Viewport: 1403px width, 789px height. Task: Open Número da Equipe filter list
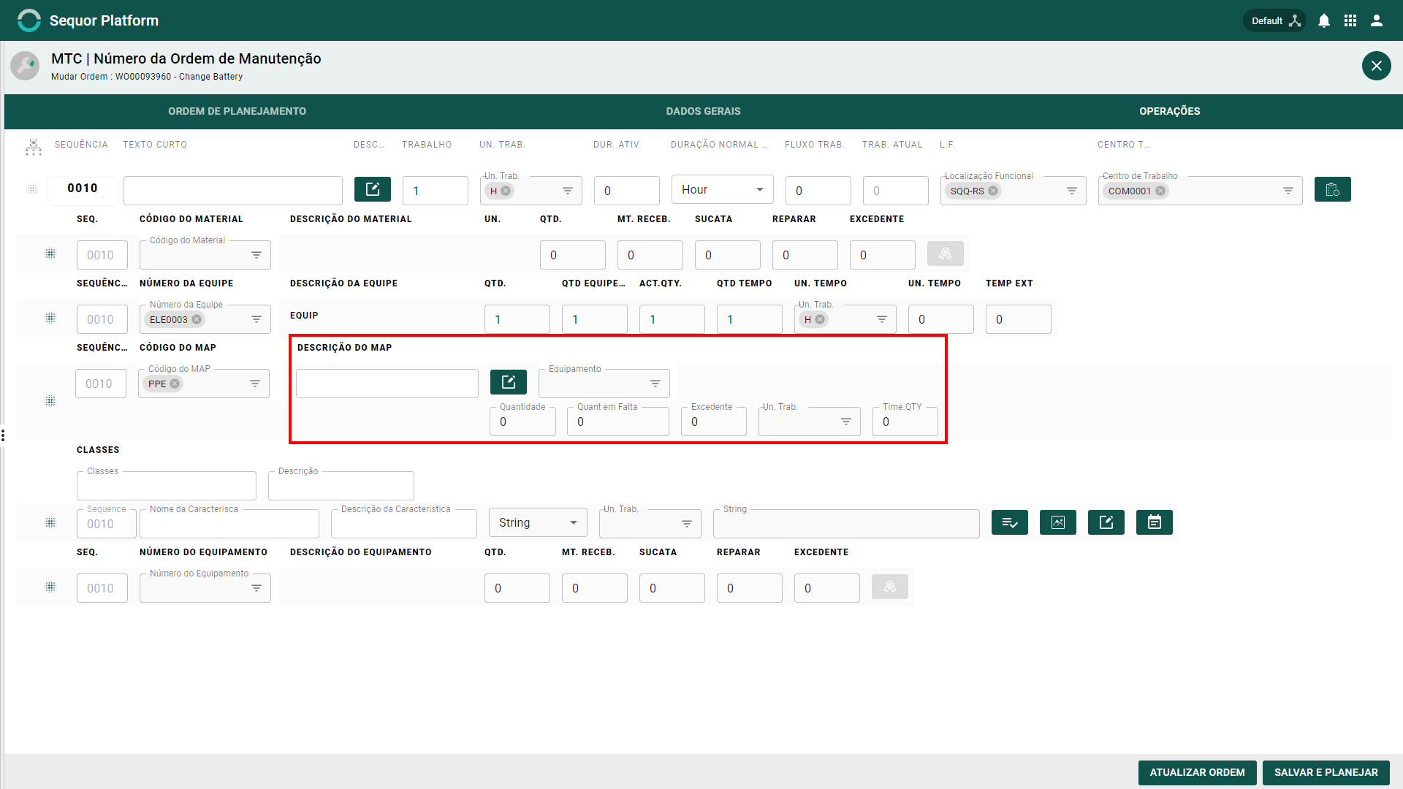pos(256,319)
